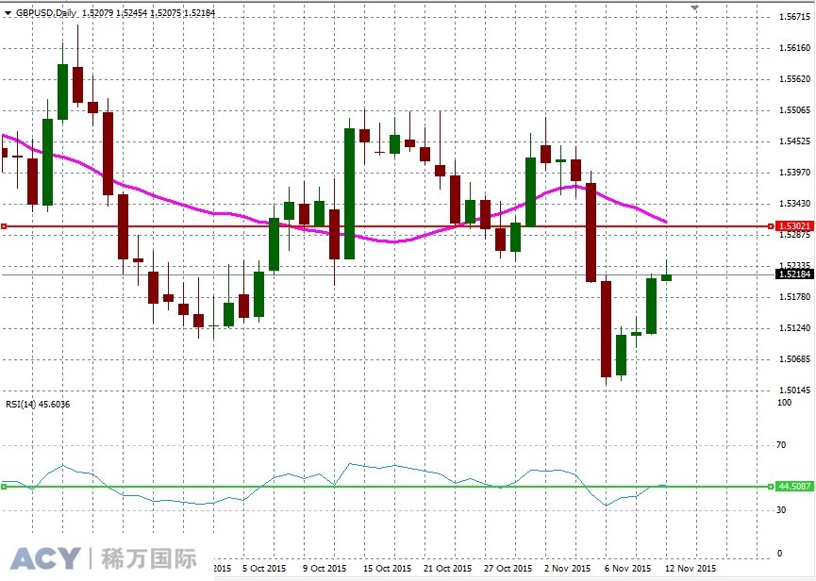Click the 5 Oct 2015 date label
The height and width of the screenshot is (581, 816).
pos(264,569)
